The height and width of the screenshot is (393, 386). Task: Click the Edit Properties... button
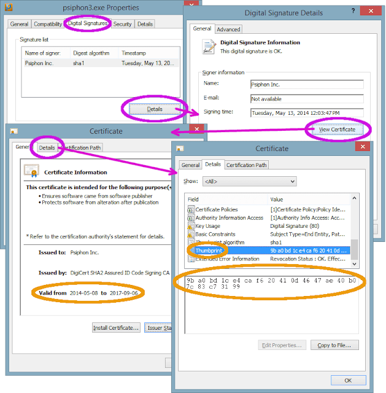click(x=282, y=345)
